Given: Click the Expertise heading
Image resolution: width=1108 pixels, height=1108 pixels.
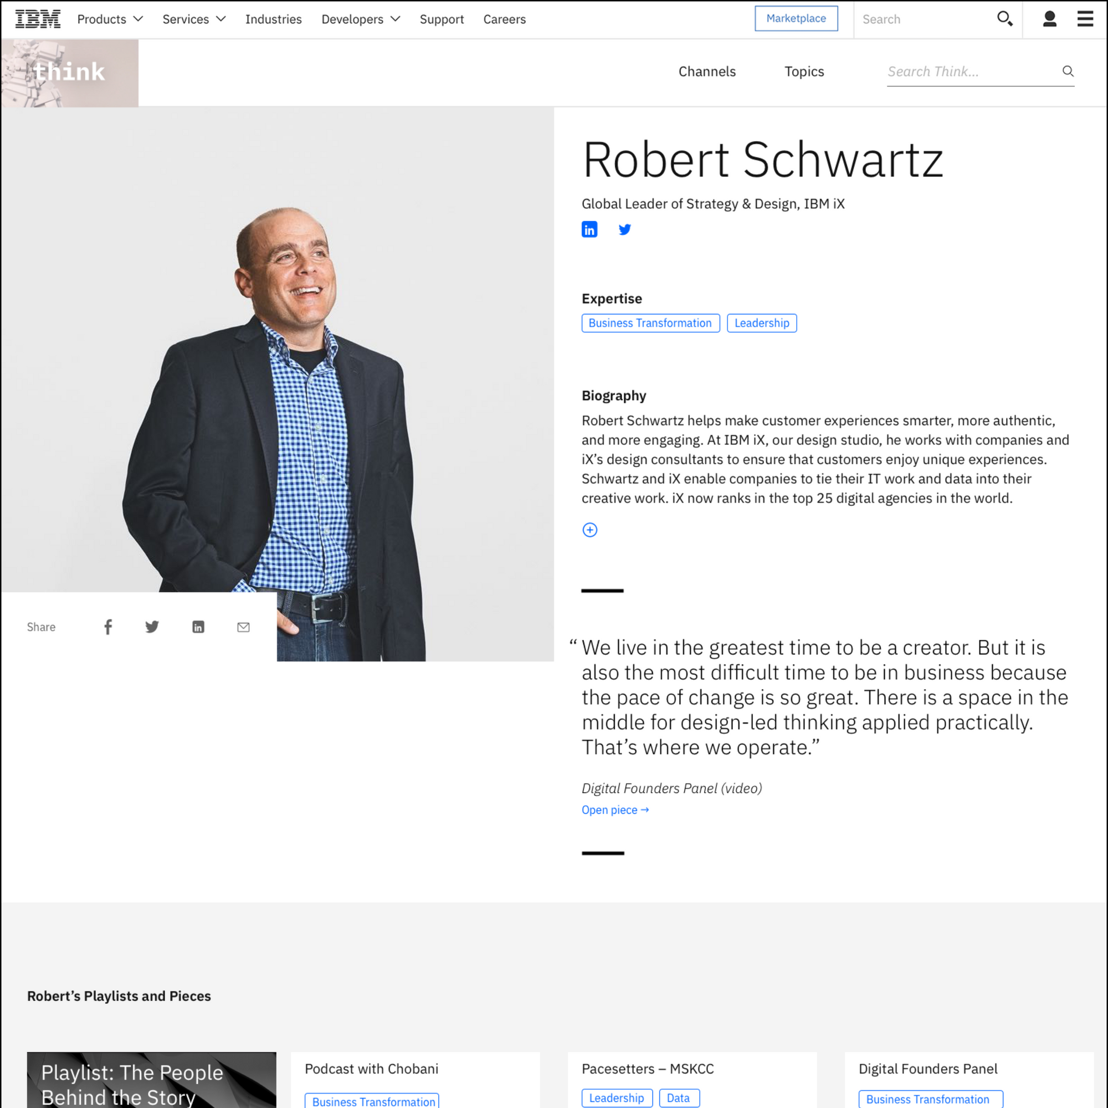Looking at the screenshot, I should (612, 299).
